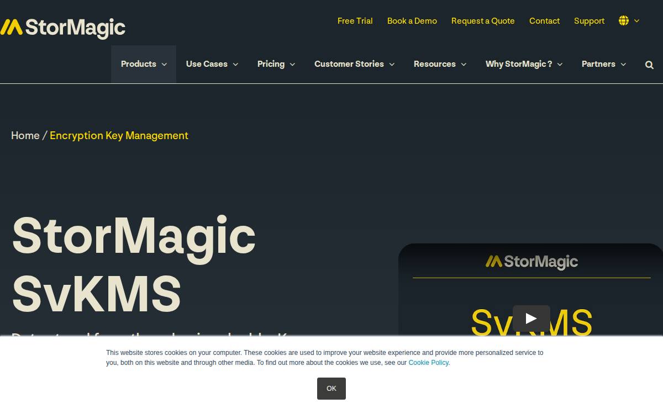The image size is (663, 414).
Task: Expand the Customer Stories chevron
Action: tap(392, 65)
